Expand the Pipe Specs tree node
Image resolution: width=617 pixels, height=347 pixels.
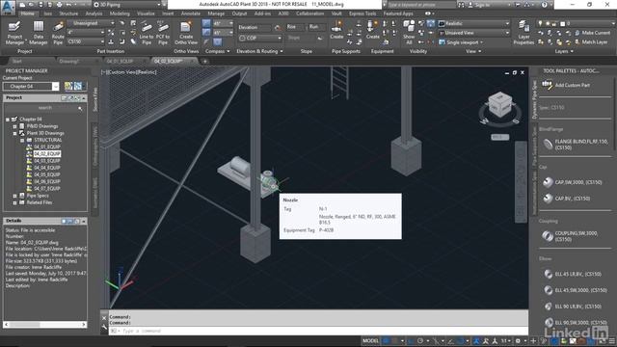(15, 196)
